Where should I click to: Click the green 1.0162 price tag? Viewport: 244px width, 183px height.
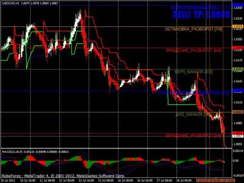pyautogui.click(x=238, y=69)
